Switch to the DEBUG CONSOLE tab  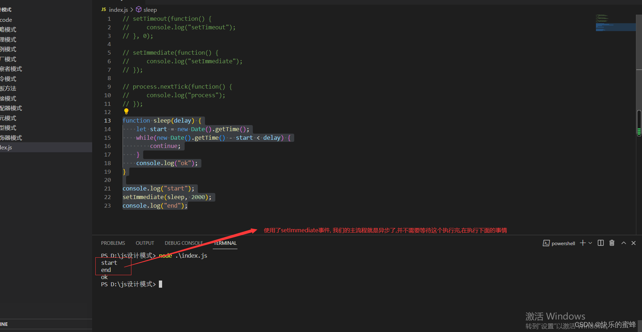coord(184,243)
